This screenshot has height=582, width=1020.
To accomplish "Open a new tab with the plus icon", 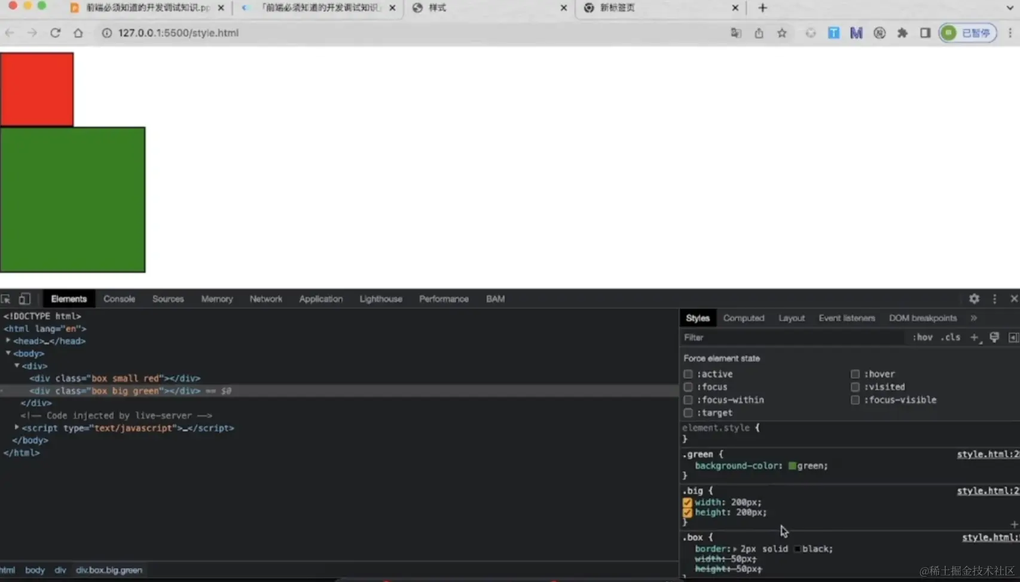I will [762, 8].
